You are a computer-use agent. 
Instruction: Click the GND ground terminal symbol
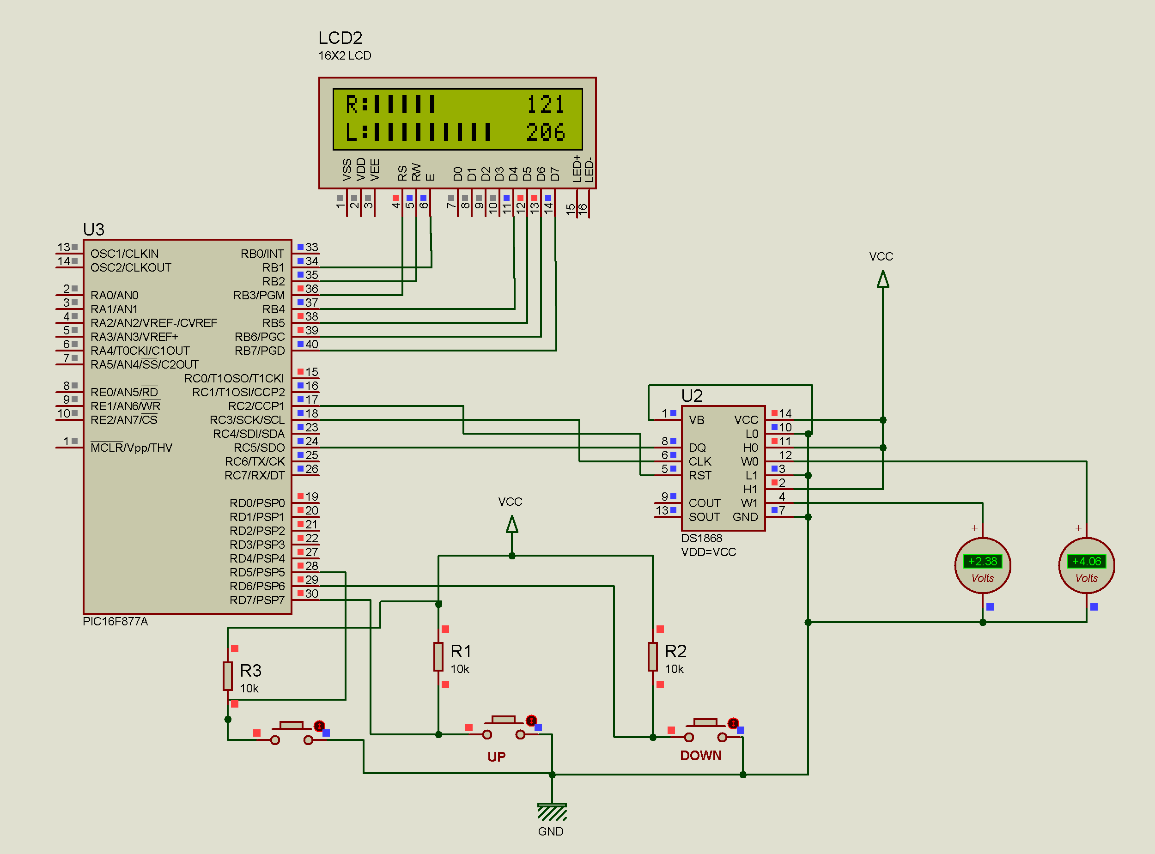pyautogui.click(x=552, y=811)
